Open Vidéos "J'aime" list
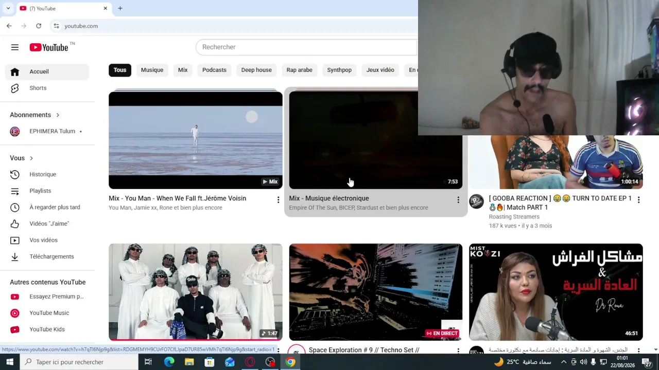The image size is (659, 370). point(47,224)
